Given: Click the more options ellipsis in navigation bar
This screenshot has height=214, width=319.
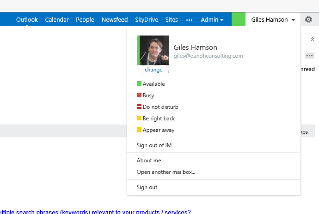Looking at the screenshot, I should pos(189,20).
